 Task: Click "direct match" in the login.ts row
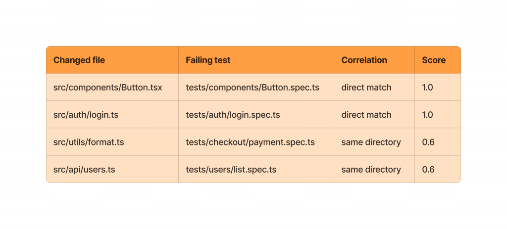tap(366, 115)
